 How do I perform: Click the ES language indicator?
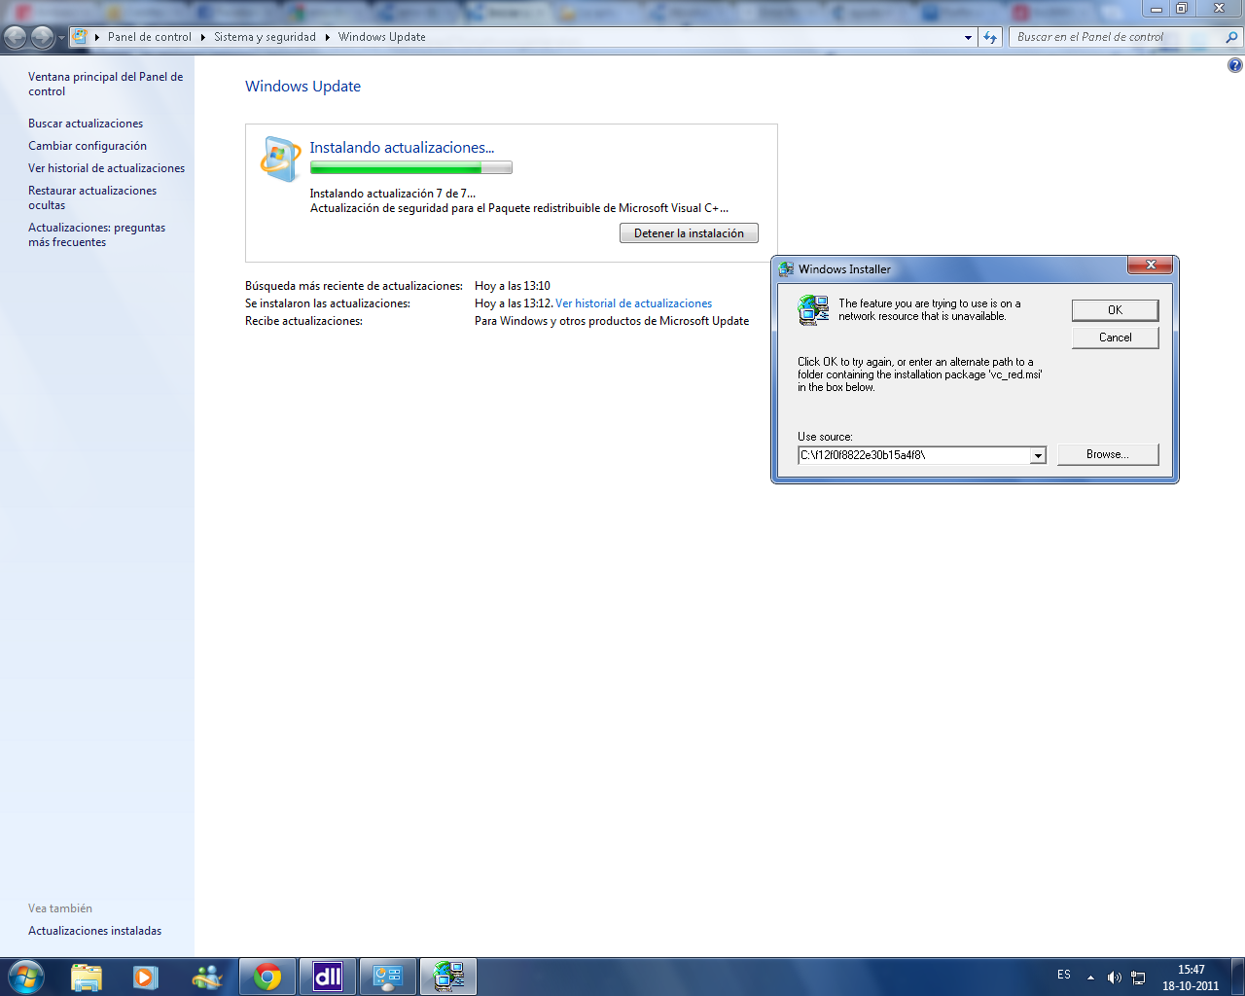pyautogui.click(x=1064, y=975)
